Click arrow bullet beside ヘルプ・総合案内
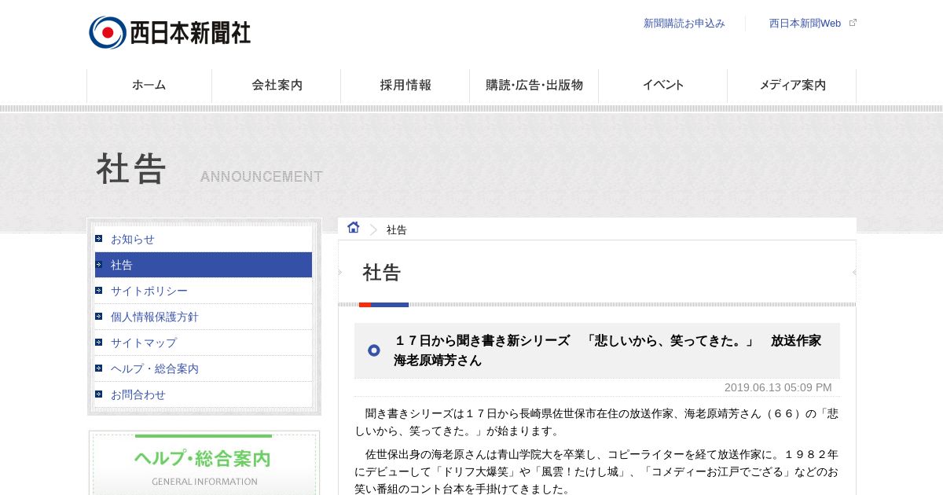 [x=99, y=368]
